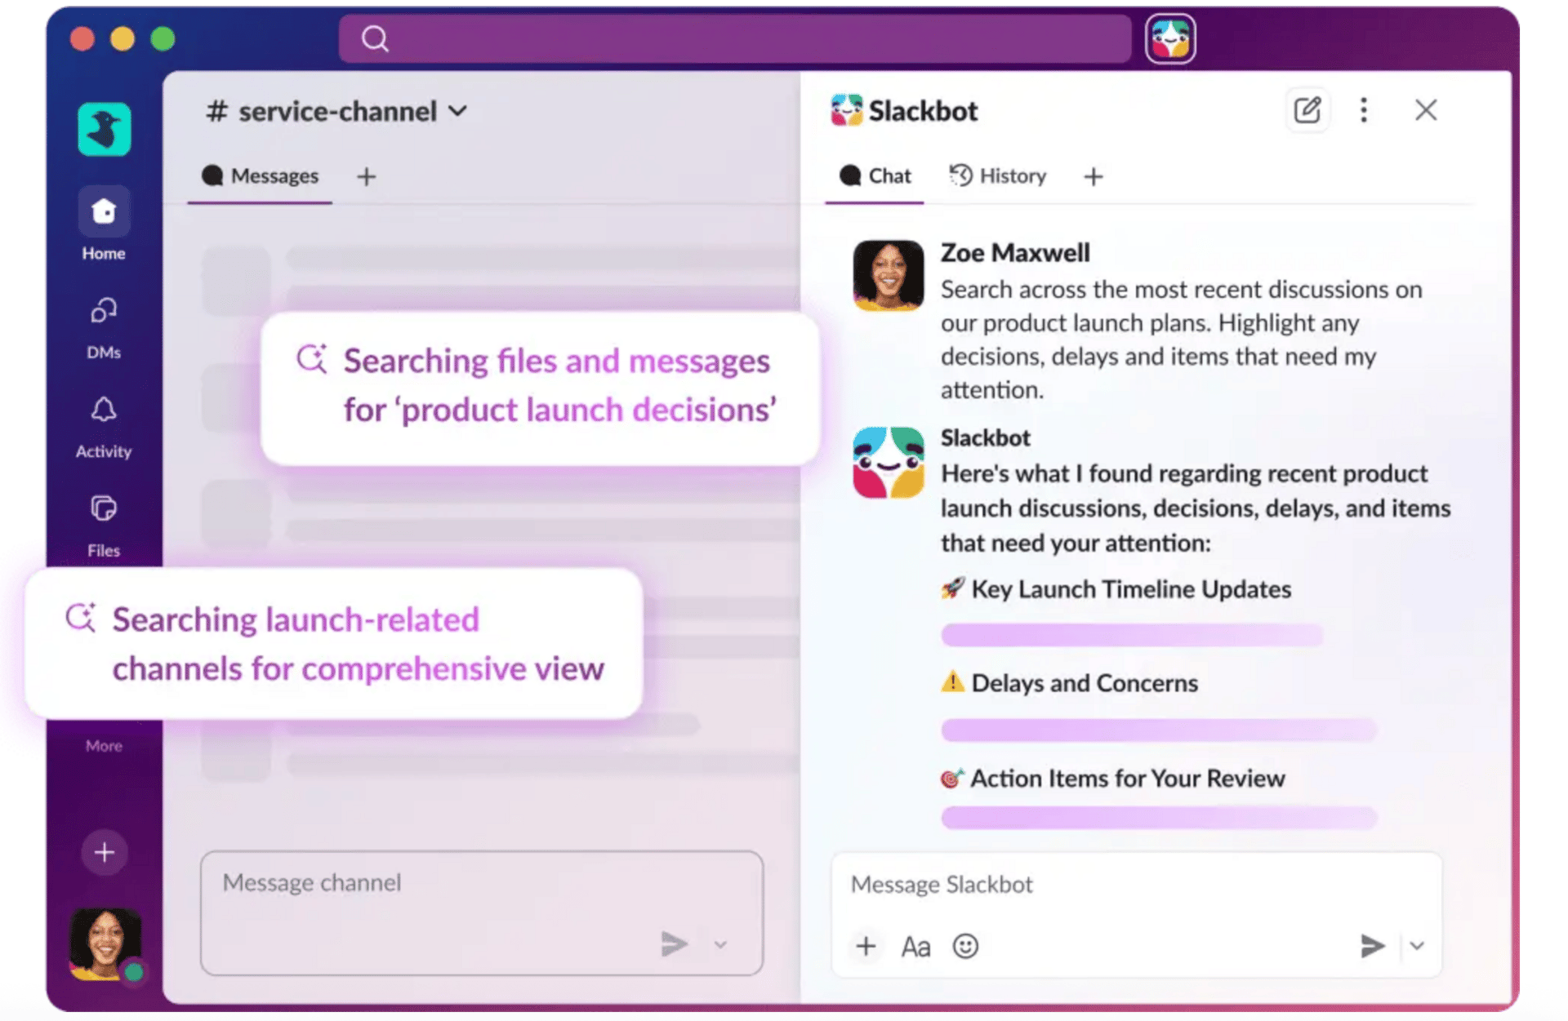This screenshot has width=1568, height=1021.
Task: Close the Slackbot panel
Action: click(x=1425, y=110)
